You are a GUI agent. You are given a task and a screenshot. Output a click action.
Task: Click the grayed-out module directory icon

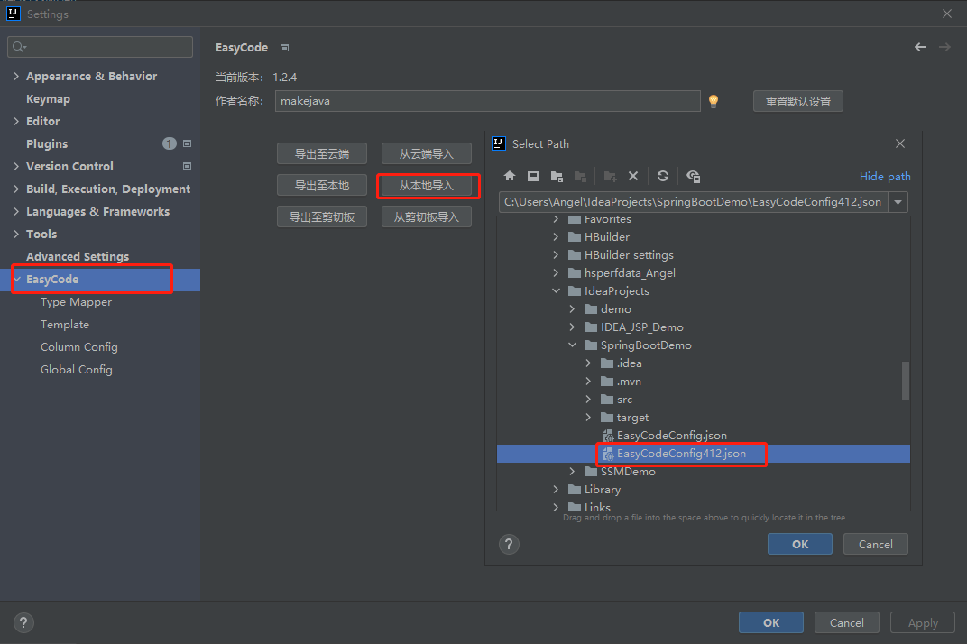pyautogui.click(x=580, y=177)
